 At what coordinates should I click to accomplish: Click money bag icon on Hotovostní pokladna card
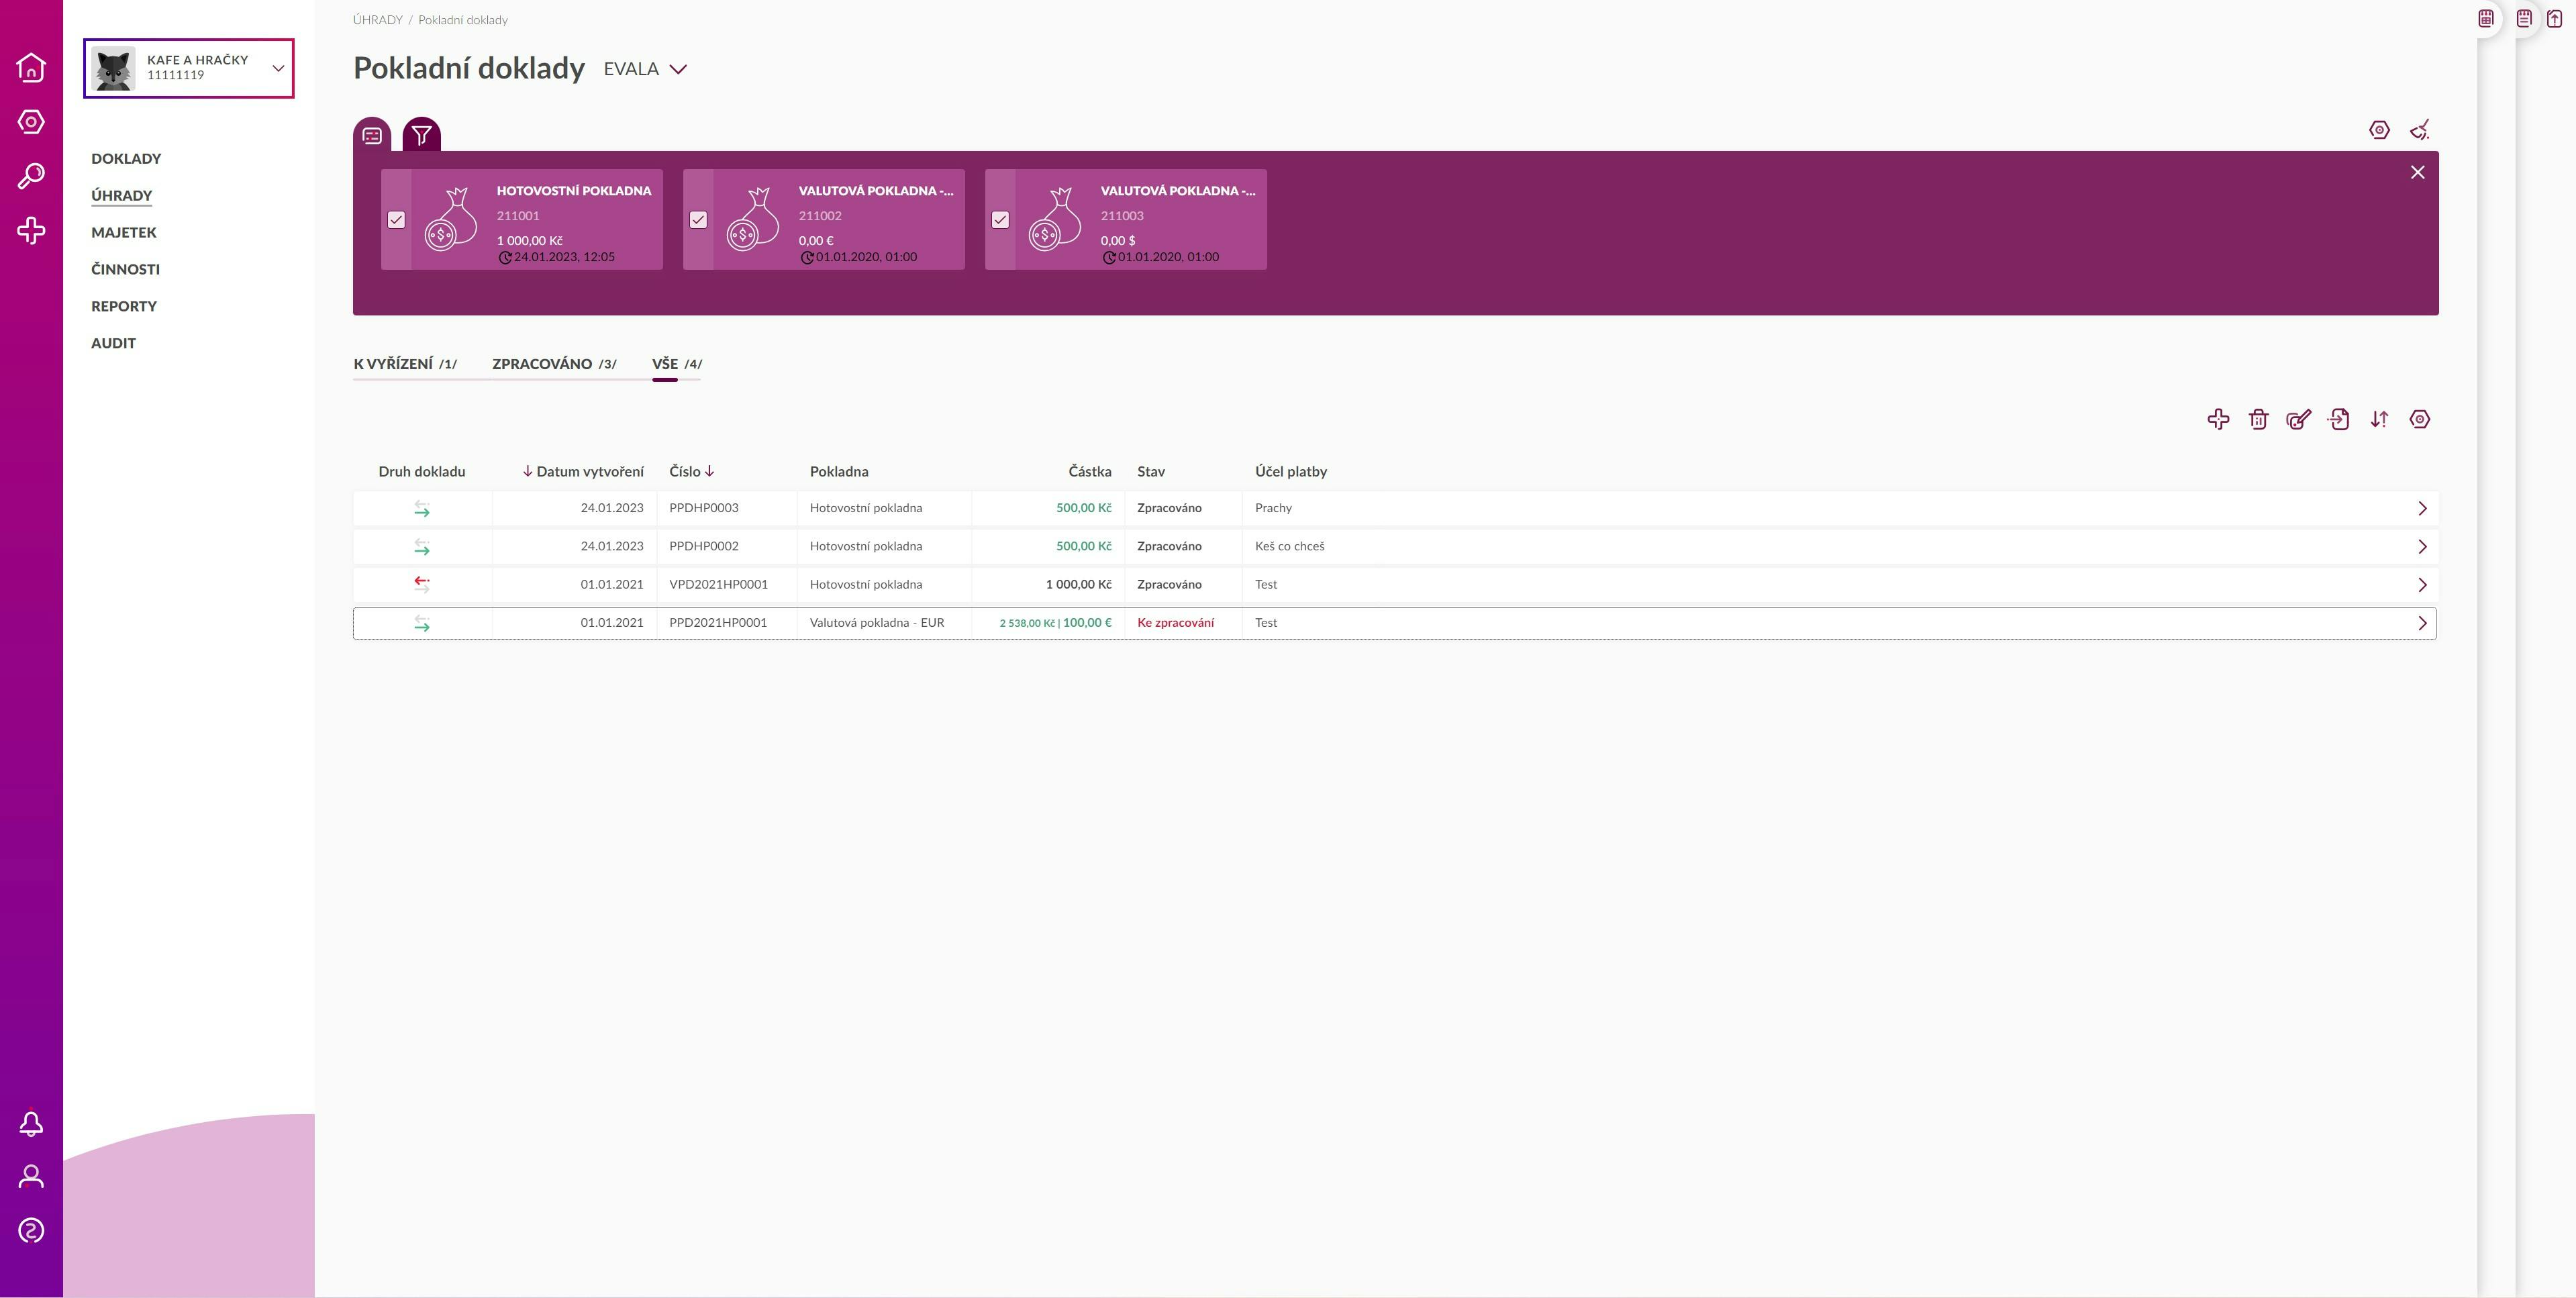coord(451,219)
